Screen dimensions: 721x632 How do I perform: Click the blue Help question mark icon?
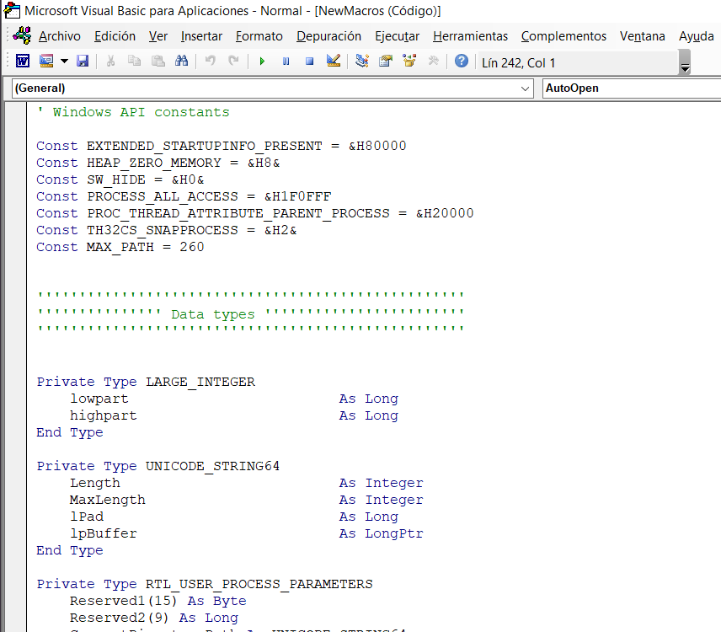462,62
